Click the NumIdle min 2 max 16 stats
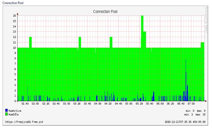 (x=195, y=115)
